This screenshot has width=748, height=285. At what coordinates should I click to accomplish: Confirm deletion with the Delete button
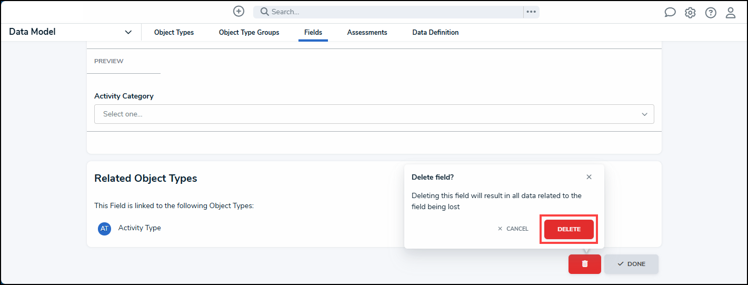(x=569, y=229)
